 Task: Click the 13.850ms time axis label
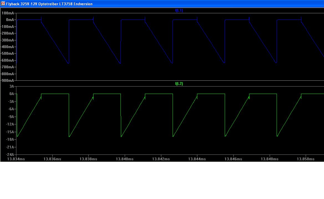(305, 159)
